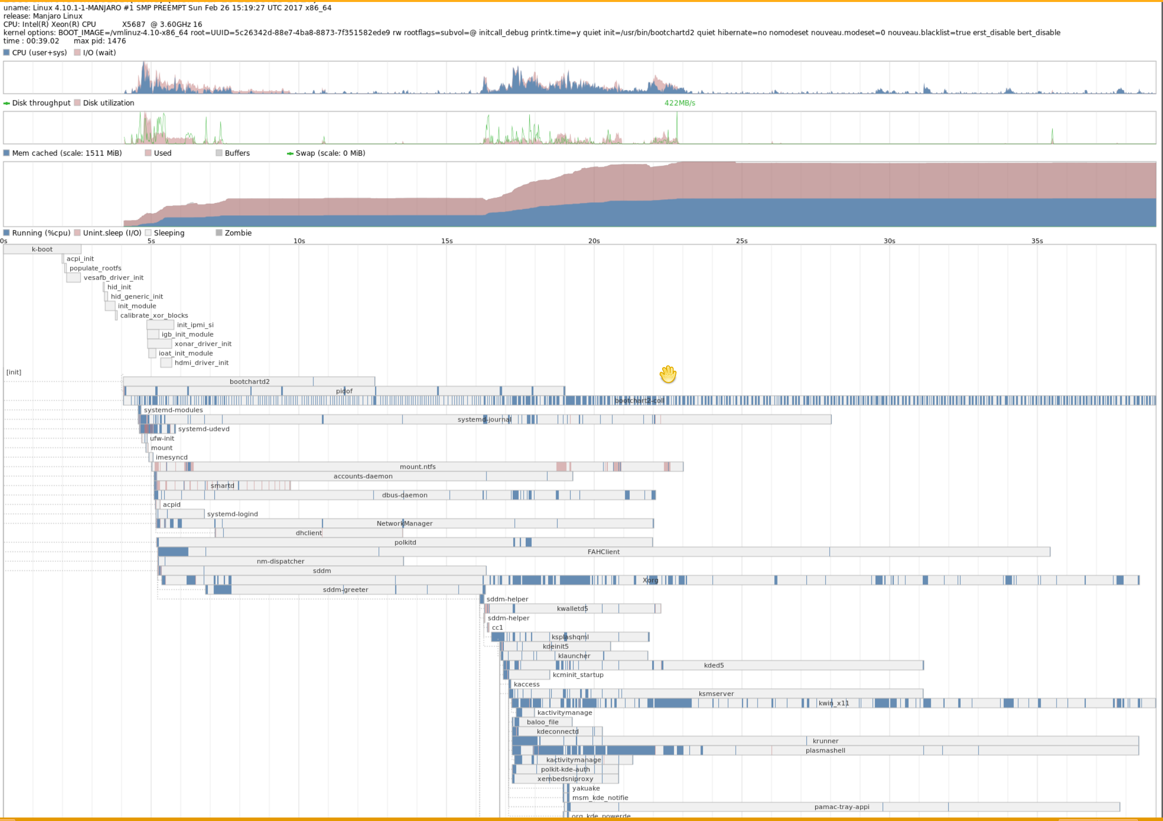
Task: Click the populate_rootfs label
Action: pyautogui.click(x=95, y=268)
